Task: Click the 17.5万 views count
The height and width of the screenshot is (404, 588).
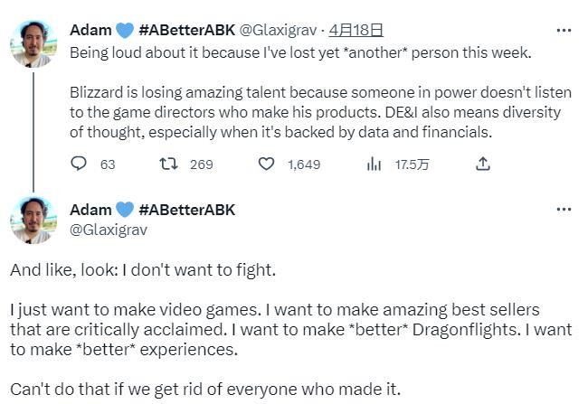Action: [x=412, y=164]
